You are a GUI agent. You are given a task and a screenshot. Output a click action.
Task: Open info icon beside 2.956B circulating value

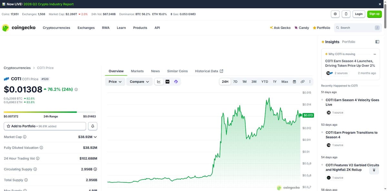tap(95, 169)
